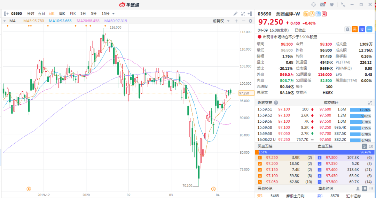Show 10-level order book depth

371,146
